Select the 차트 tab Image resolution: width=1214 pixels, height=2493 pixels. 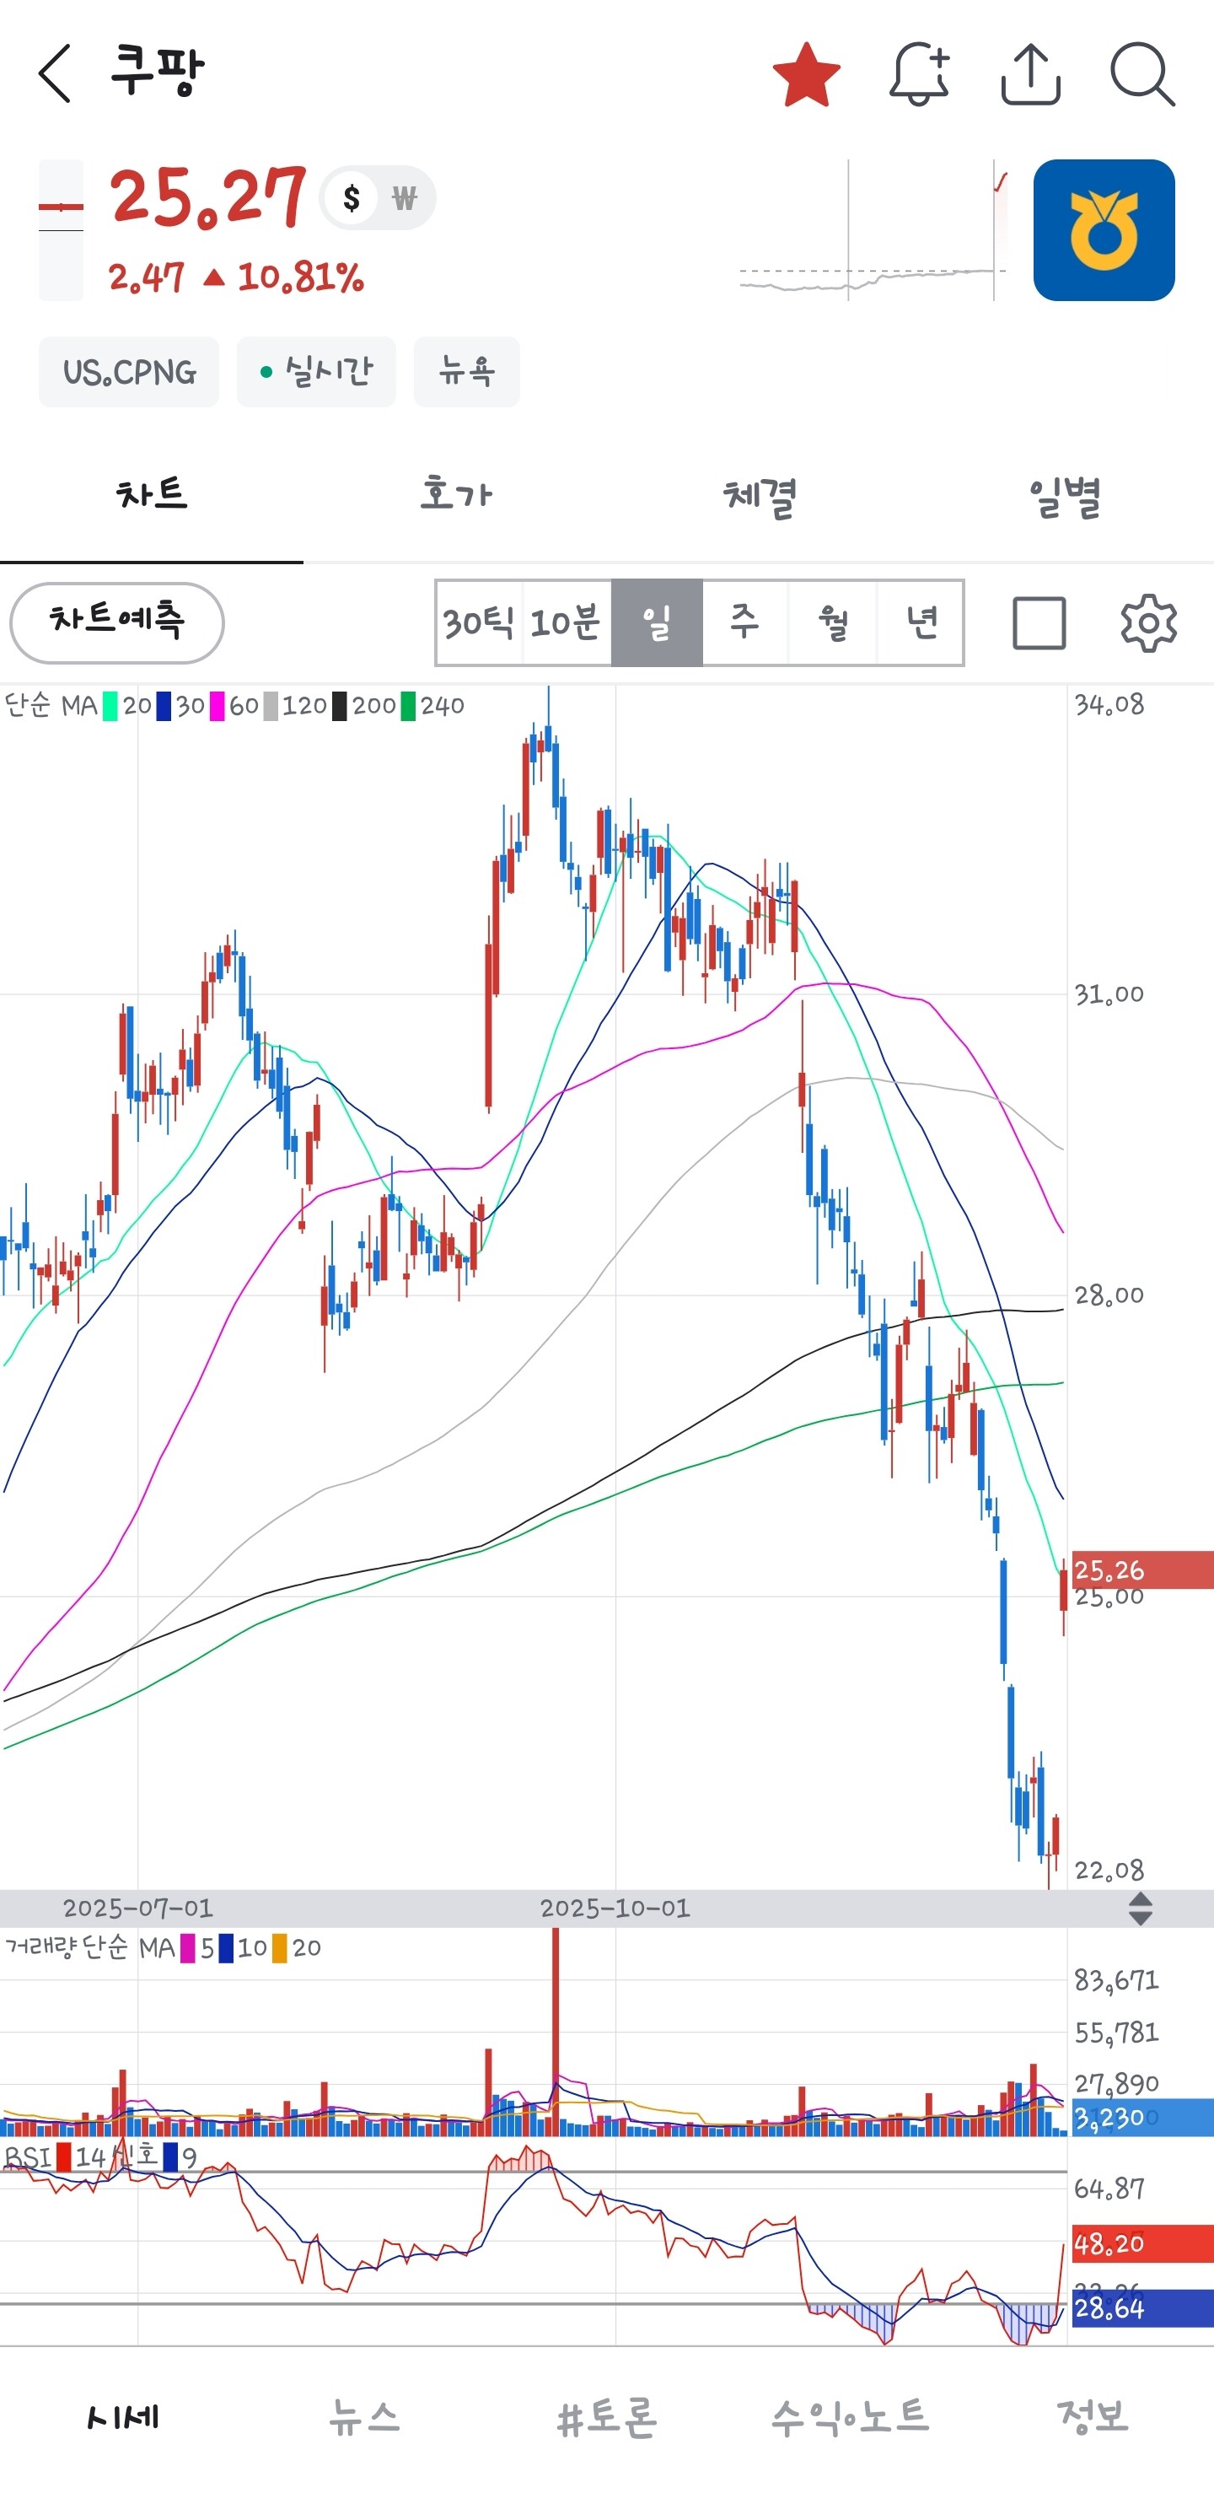(x=152, y=496)
